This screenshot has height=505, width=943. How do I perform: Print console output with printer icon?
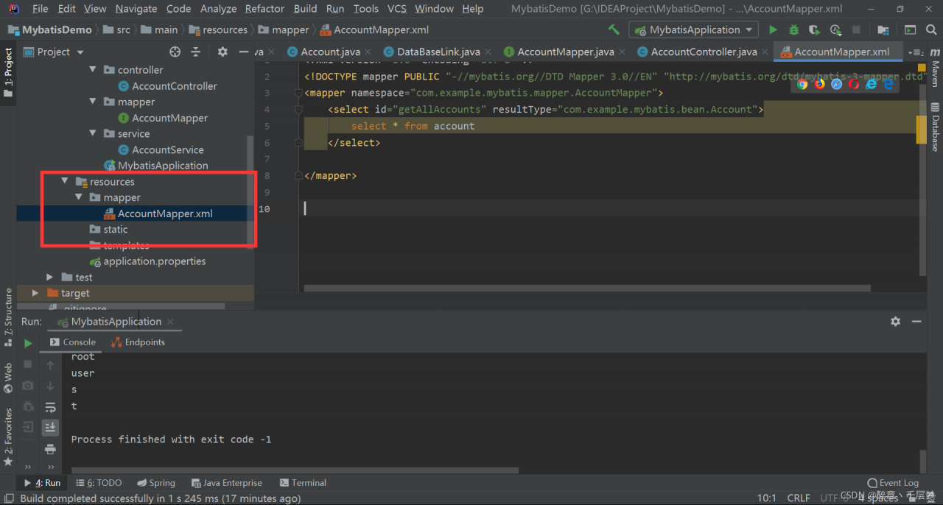pos(50,449)
